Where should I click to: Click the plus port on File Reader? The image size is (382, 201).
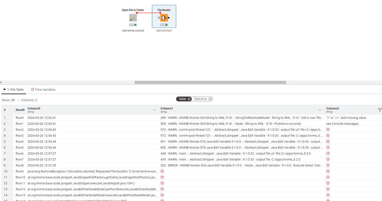coord(159,18)
